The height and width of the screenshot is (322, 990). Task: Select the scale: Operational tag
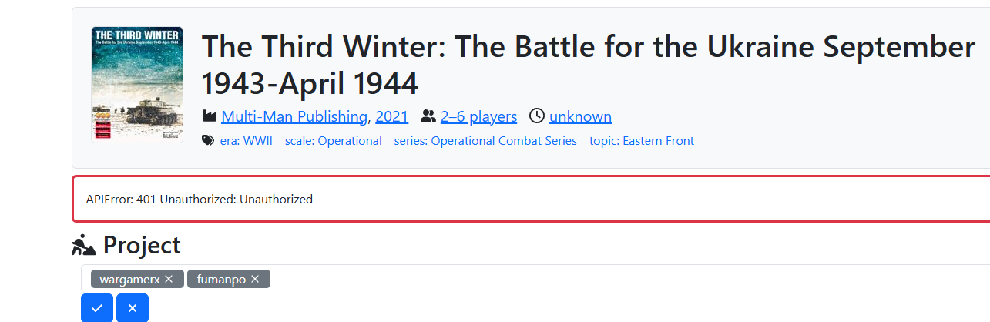coord(333,141)
